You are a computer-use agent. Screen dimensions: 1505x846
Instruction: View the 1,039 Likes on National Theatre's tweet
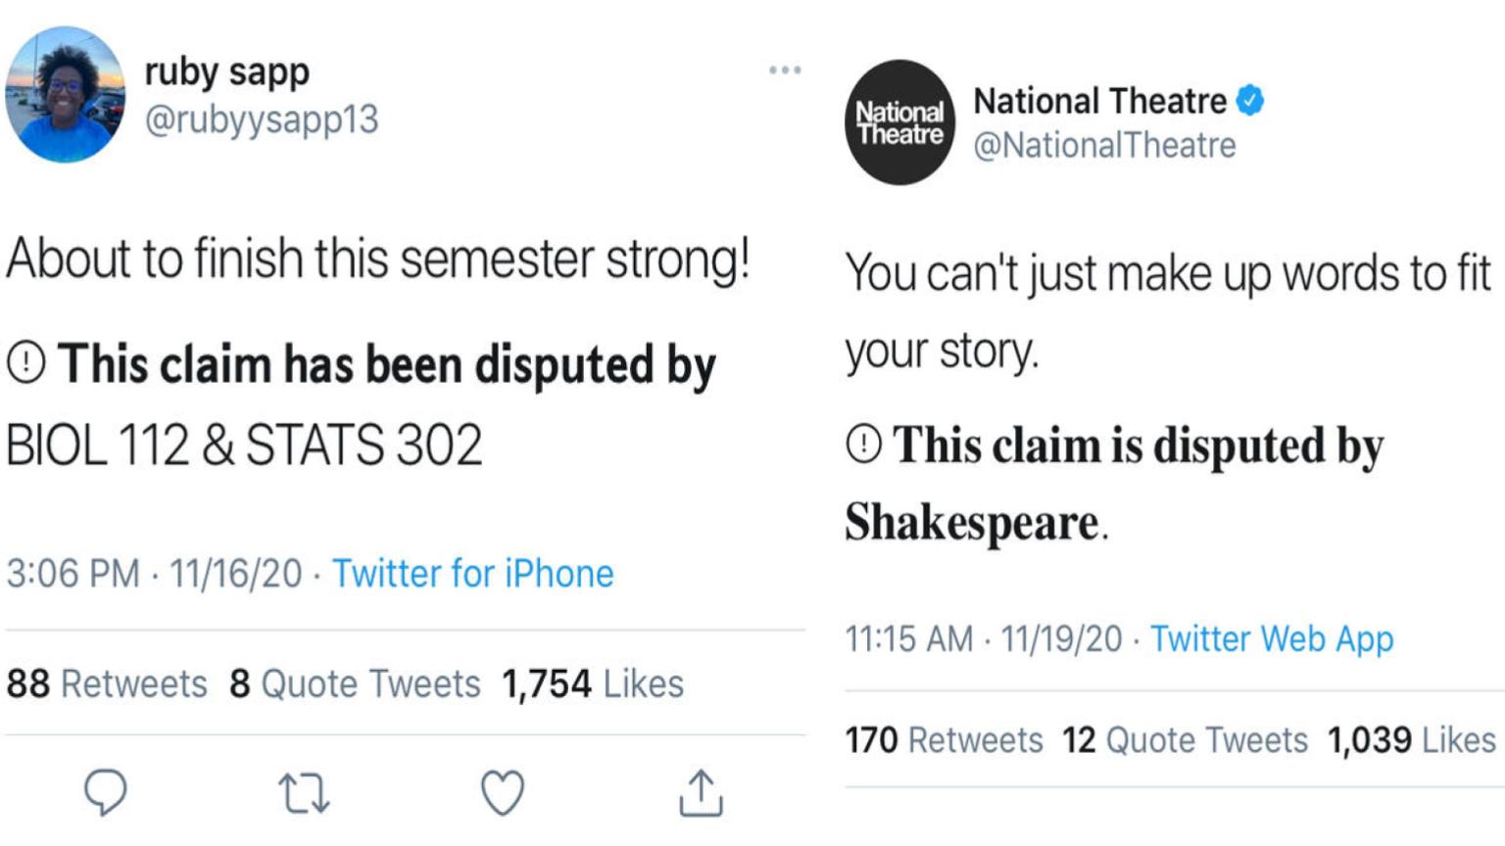point(1412,741)
